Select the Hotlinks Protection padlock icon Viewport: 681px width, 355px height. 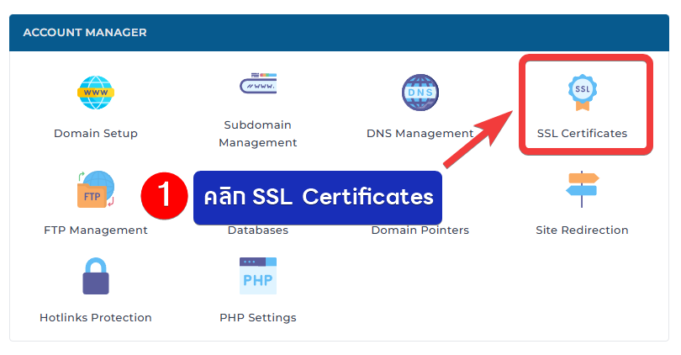[95, 276]
